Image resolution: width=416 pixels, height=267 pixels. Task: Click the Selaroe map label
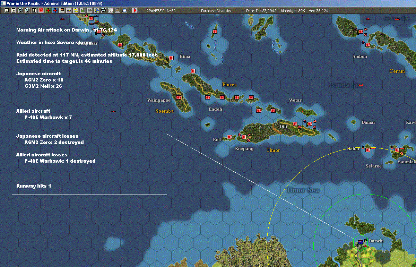pyautogui.click(x=374, y=166)
